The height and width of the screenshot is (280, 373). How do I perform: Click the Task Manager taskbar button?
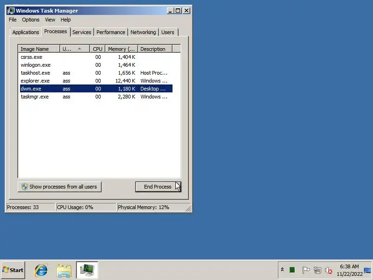point(87,270)
